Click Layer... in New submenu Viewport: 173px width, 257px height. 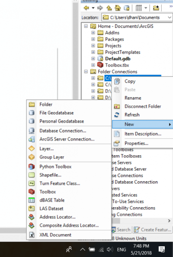point(69,149)
